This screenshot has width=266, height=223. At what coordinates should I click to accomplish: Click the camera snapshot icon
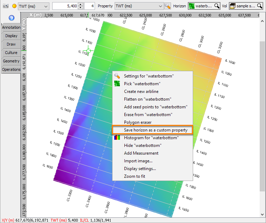[6, 6]
